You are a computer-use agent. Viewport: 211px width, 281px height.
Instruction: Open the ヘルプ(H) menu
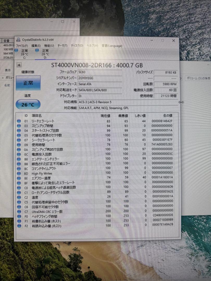pos(92,46)
